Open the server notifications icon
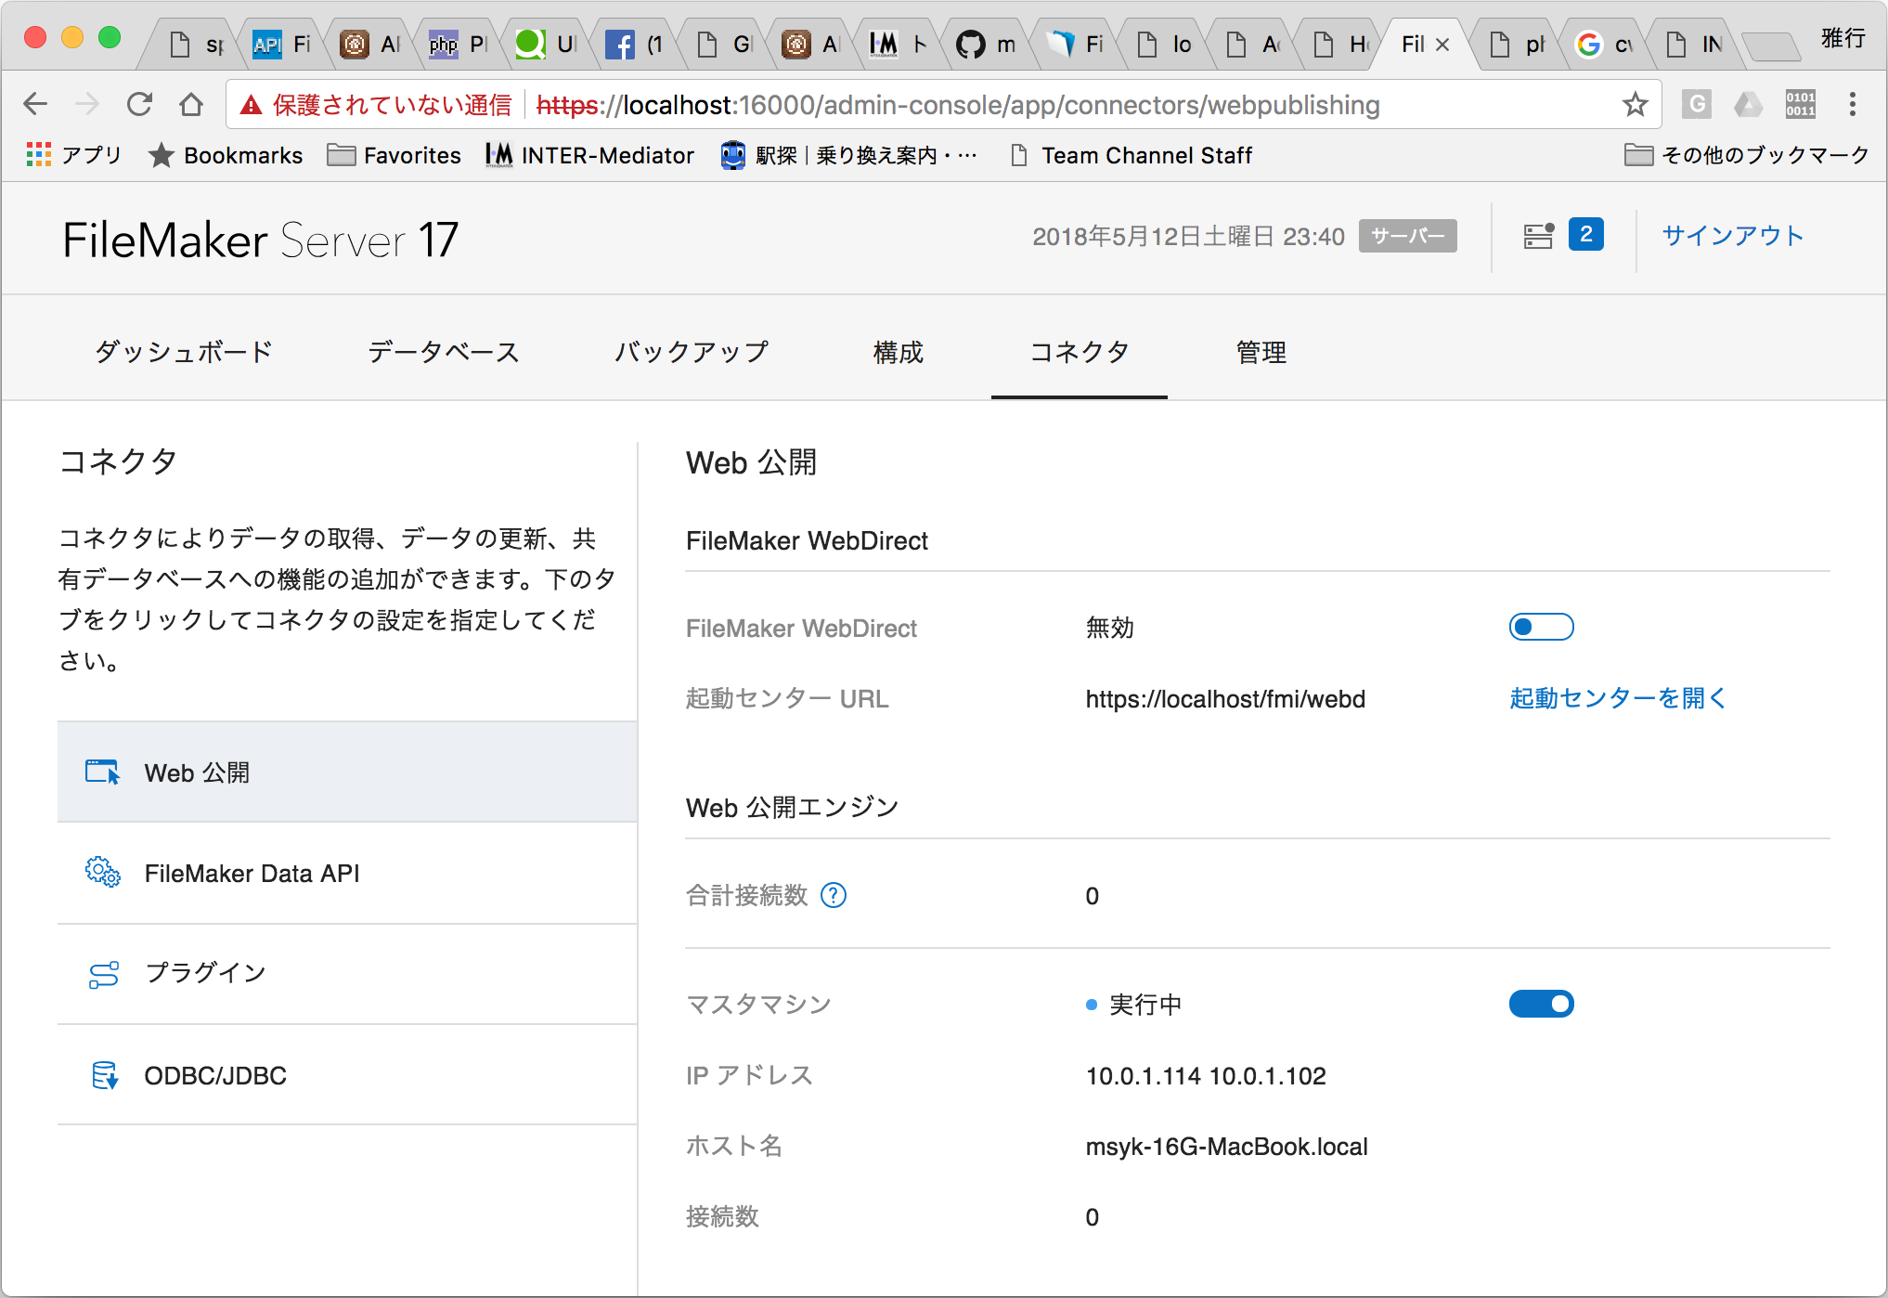This screenshot has height=1298, width=1888. 1538,236
